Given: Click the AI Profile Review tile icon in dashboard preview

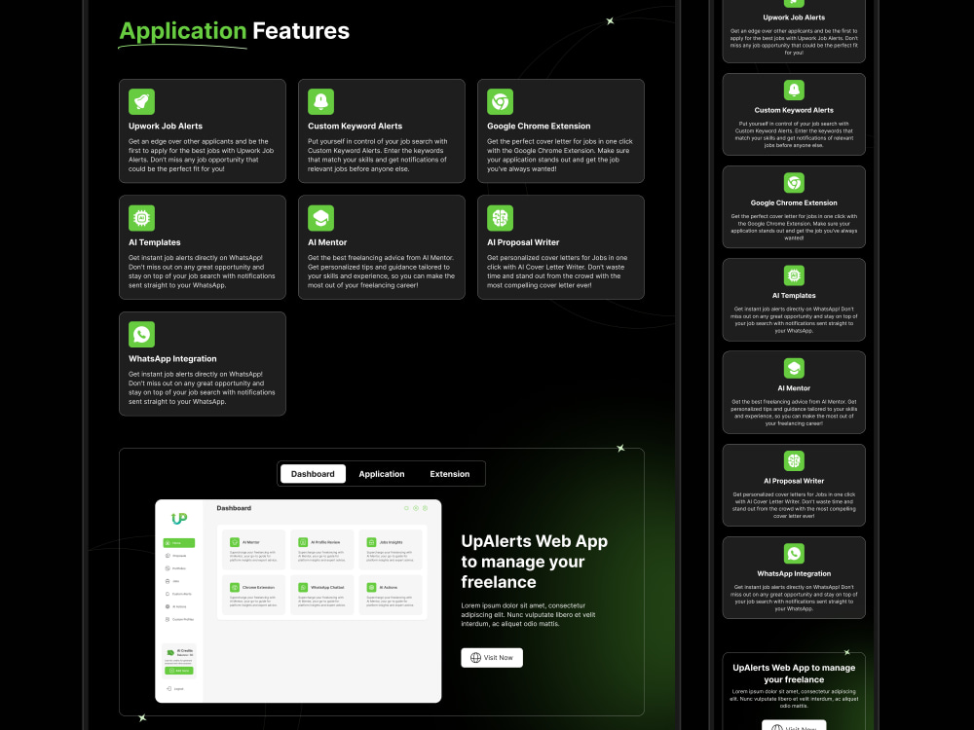Looking at the screenshot, I should (x=303, y=542).
